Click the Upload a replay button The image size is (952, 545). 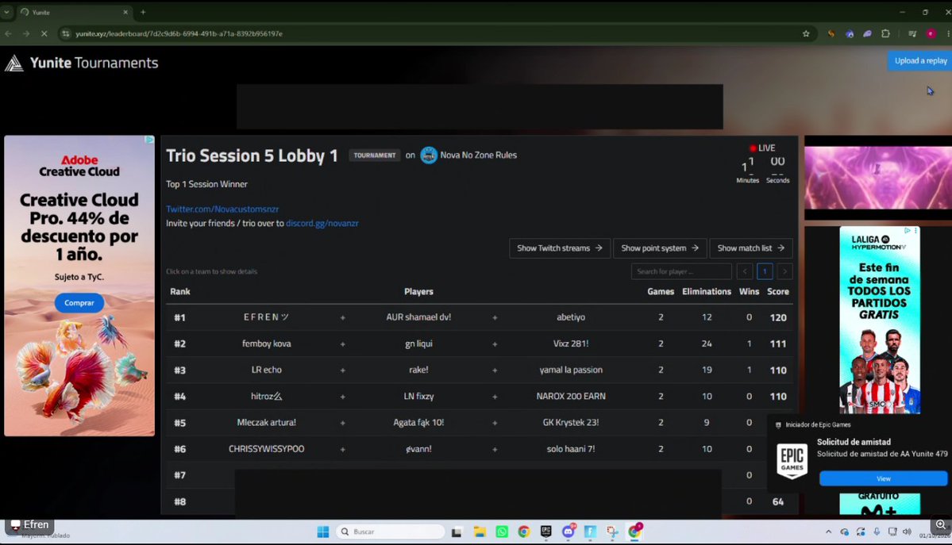(x=919, y=61)
